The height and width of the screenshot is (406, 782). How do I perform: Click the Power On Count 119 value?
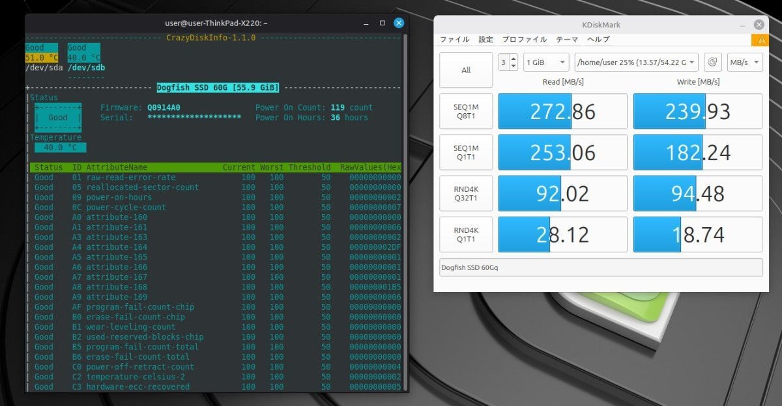[338, 107]
